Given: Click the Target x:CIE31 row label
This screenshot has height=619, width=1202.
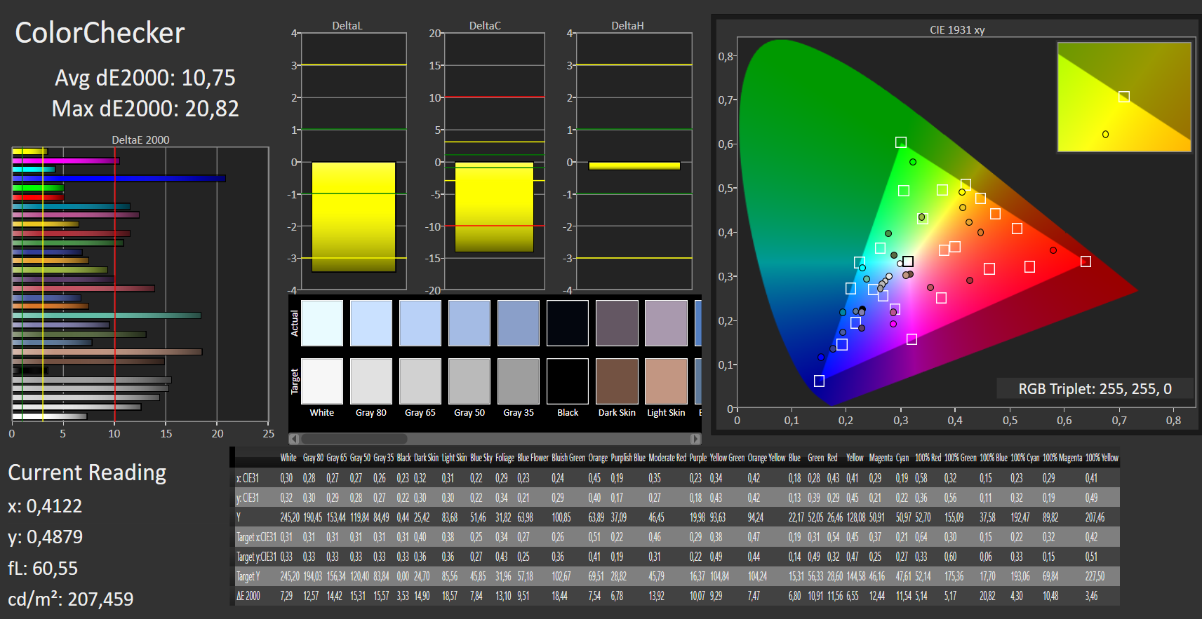Looking at the screenshot, I should (255, 537).
